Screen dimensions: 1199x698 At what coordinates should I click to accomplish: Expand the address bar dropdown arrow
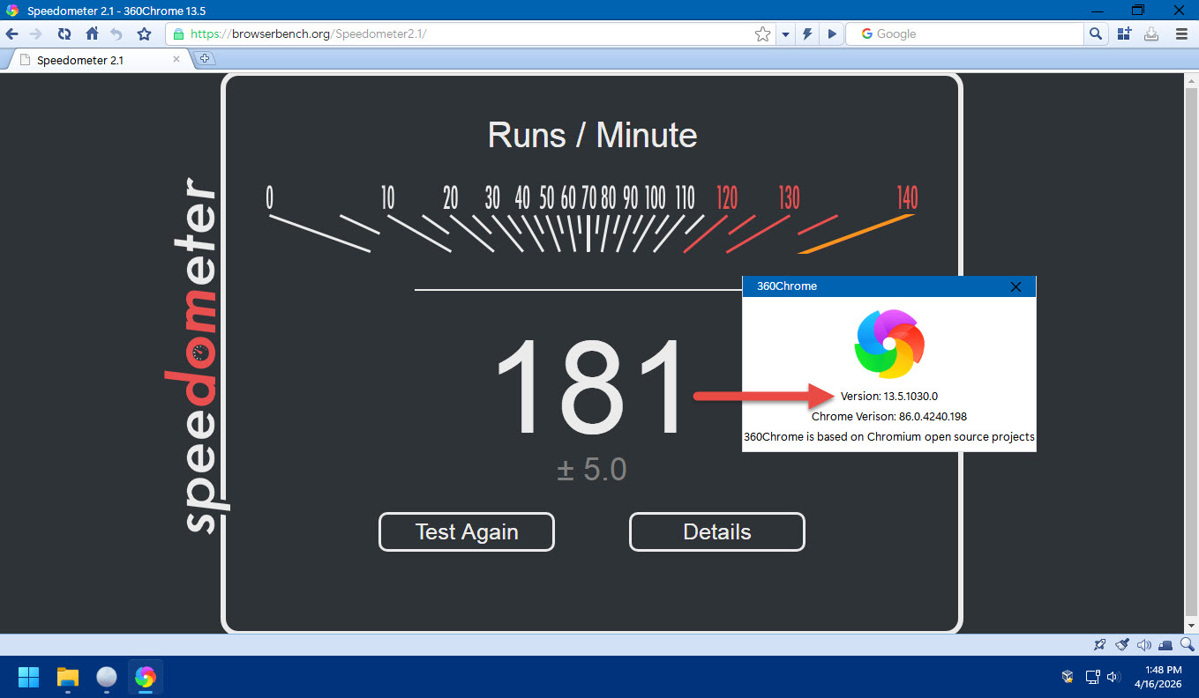(x=785, y=34)
